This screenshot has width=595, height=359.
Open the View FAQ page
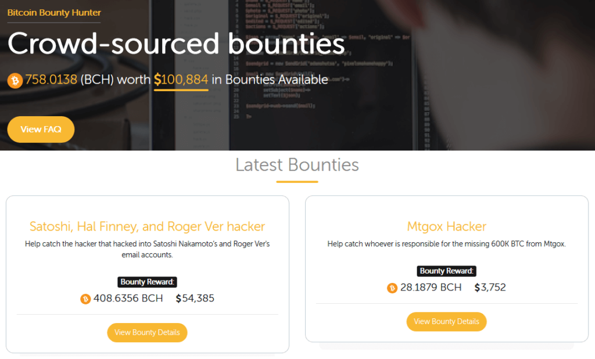(x=40, y=129)
